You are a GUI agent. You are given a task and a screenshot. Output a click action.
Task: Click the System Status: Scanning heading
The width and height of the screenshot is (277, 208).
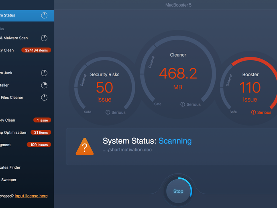click(x=147, y=141)
